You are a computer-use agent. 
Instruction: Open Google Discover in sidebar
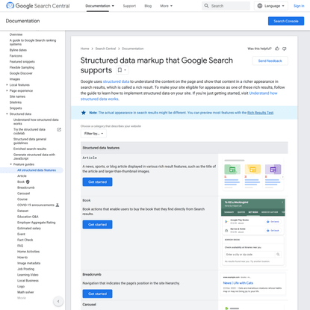click(21, 73)
